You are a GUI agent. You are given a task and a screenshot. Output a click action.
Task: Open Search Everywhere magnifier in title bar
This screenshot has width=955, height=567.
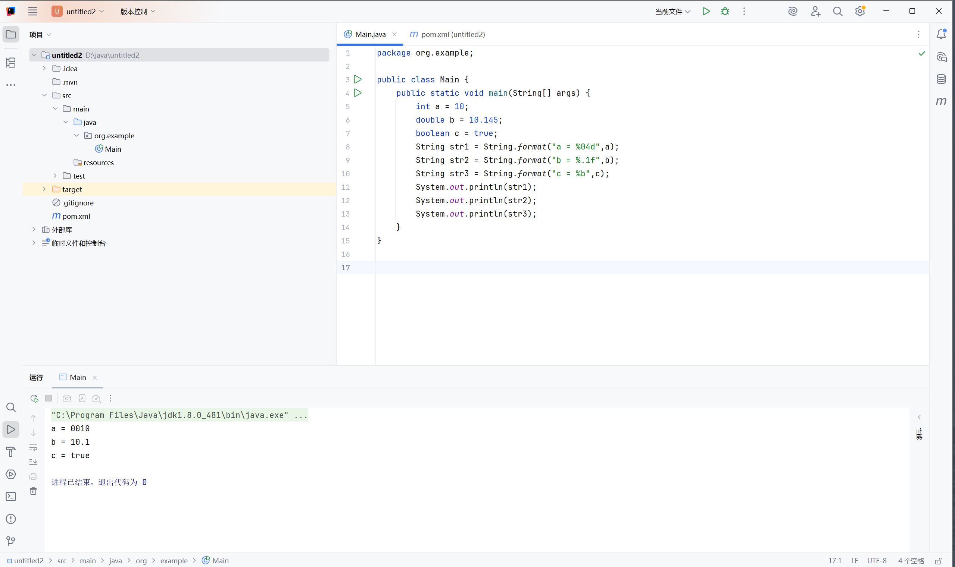pyautogui.click(x=837, y=12)
